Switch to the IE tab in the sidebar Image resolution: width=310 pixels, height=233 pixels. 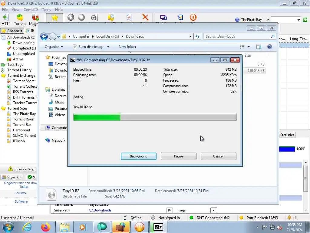pos(30,31)
